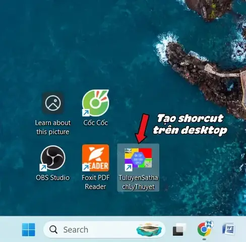Click the "Foxit PDF Reader" label text
This screenshot has width=246, height=242.
click(96, 182)
